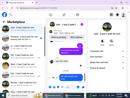The height and width of the screenshot is (98, 130).
Task: Click the back arrow next to Marketplace
Action: [4, 22]
